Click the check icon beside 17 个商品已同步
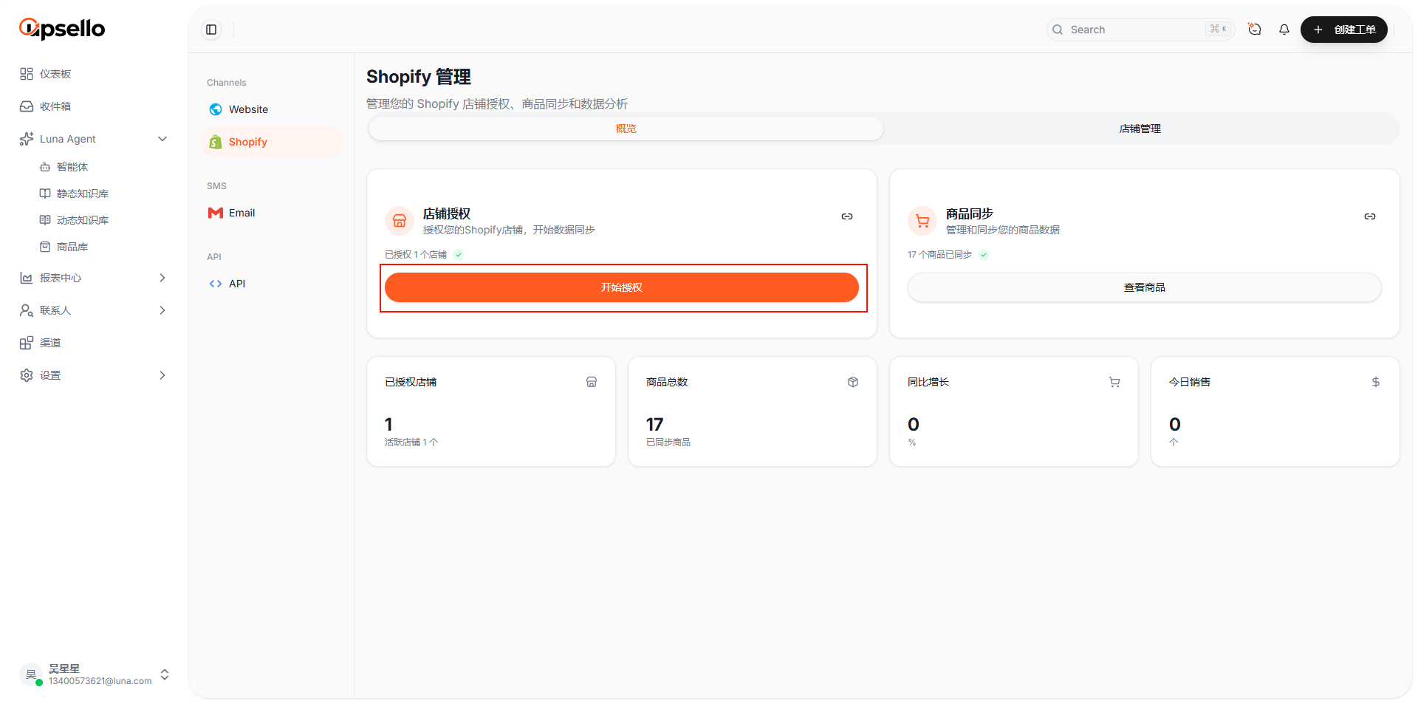The height and width of the screenshot is (704, 1418). [984, 255]
